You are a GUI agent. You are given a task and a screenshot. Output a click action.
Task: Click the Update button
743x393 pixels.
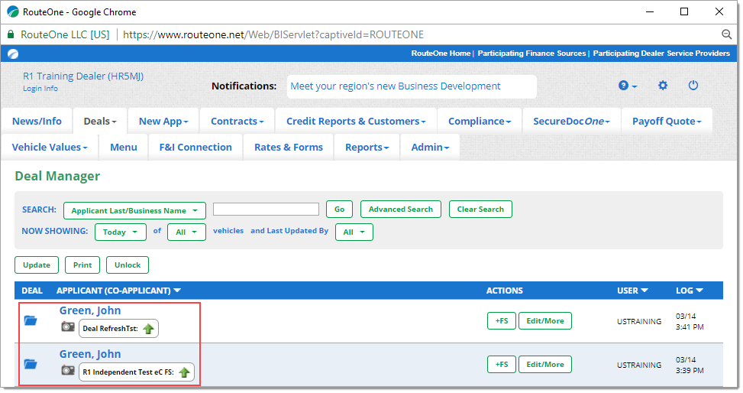click(37, 265)
